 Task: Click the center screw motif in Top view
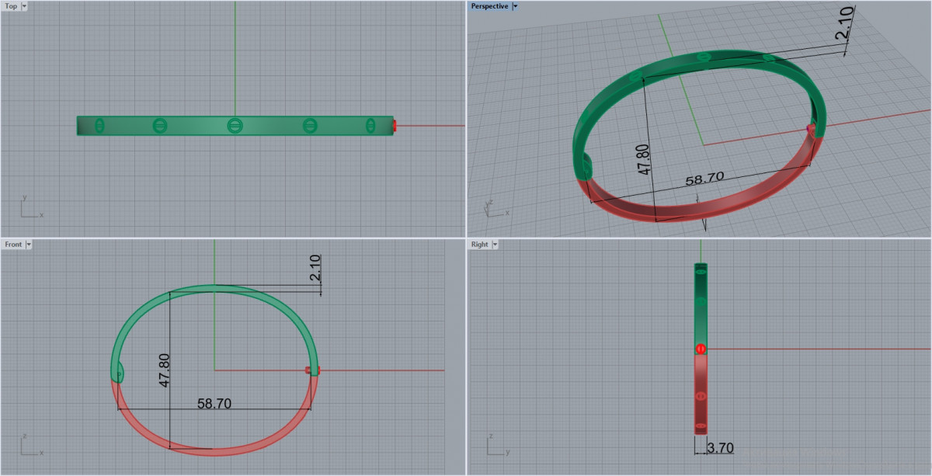[x=235, y=125]
